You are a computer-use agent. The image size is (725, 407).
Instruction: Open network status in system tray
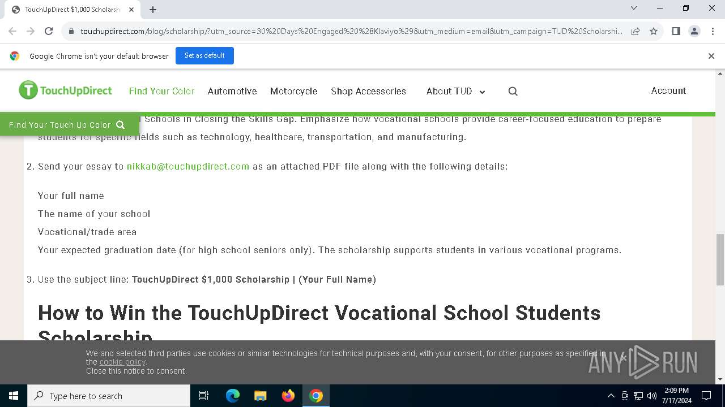pyautogui.click(x=638, y=396)
